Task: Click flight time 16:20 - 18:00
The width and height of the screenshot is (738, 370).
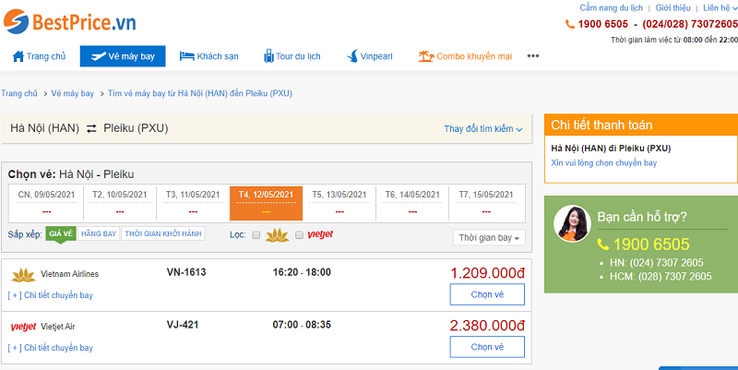Action: [x=302, y=272]
